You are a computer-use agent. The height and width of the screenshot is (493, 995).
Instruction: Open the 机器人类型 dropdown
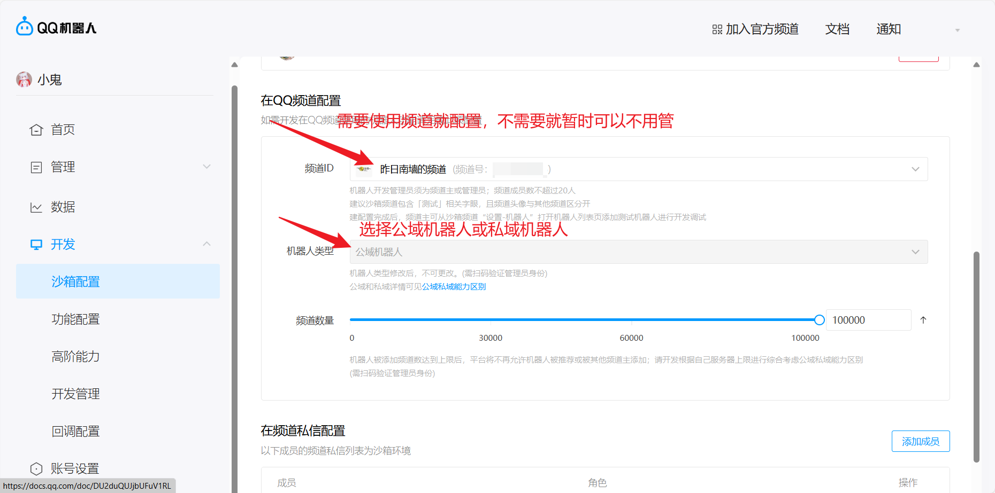639,252
